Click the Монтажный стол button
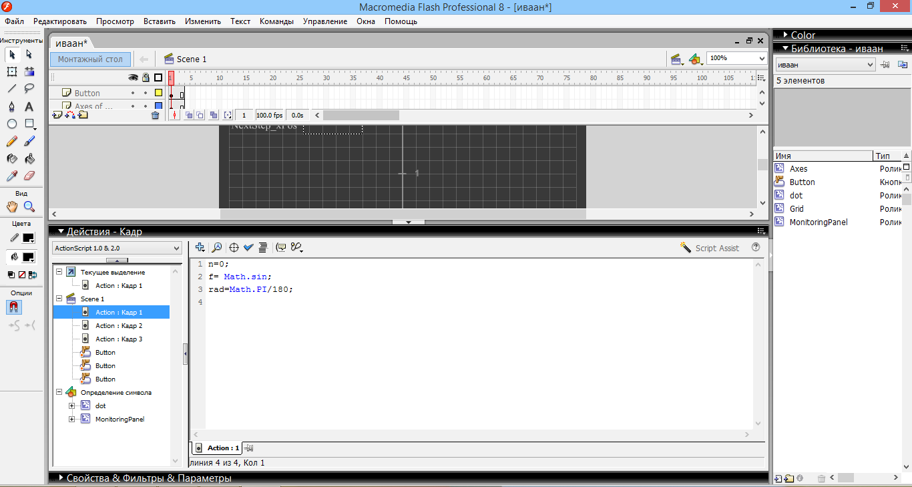Image resolution: width=912 pixels, height=487 pixels. (90, 59)
